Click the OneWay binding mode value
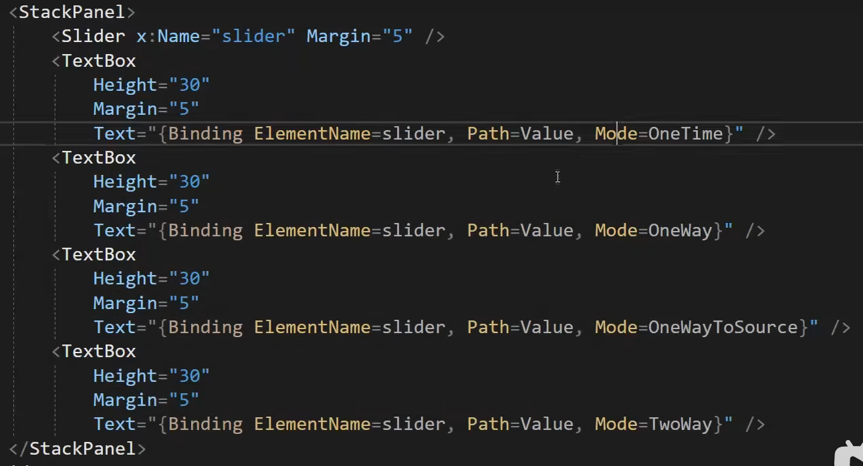This screenshot has width=863, height=466. point(680,230)
